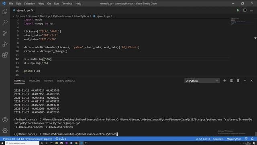Run Python file with play button

[x=238, y=10]
